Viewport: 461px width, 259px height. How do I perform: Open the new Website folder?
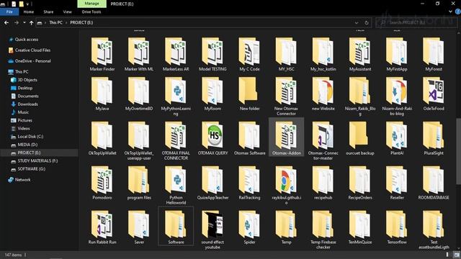pyautogui.click(x=323, y=94)
